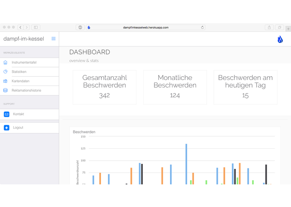
Task: Show all tabs button in Safari
Action: pos(279,28)
